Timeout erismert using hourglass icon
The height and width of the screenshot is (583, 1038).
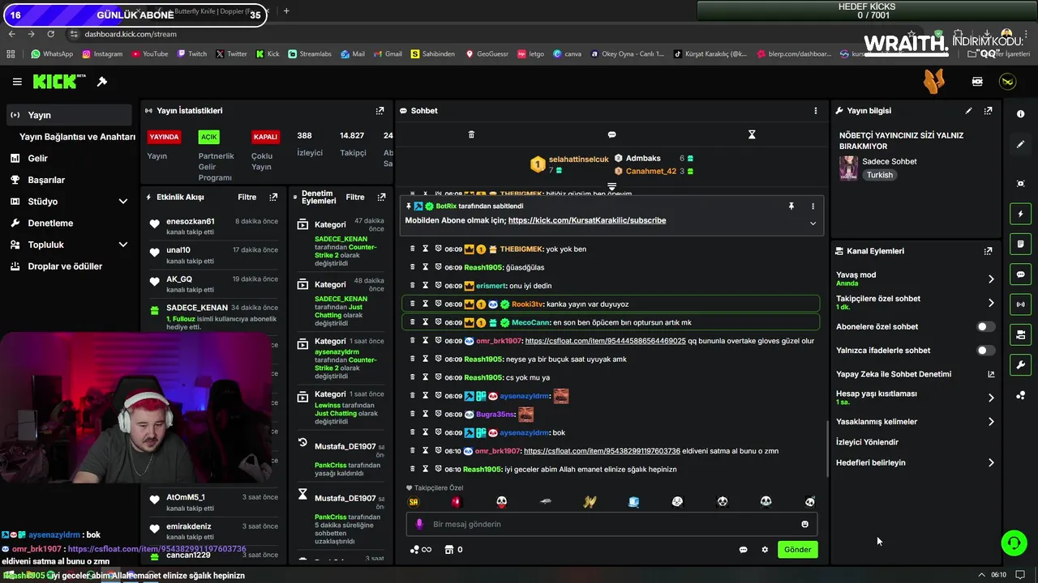coord(425,286)
